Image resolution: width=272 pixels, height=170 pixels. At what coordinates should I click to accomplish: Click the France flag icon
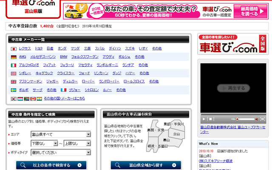[63, 90]
